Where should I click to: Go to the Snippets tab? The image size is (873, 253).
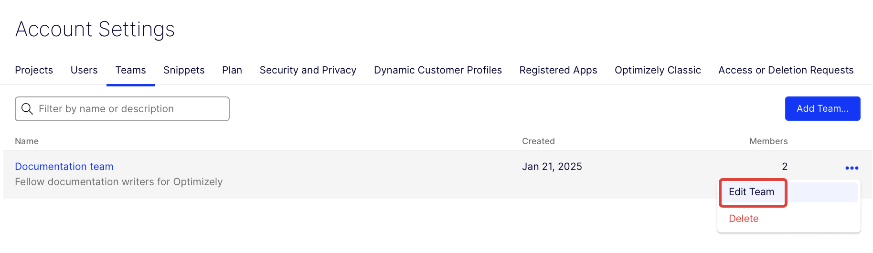(184, 70)
